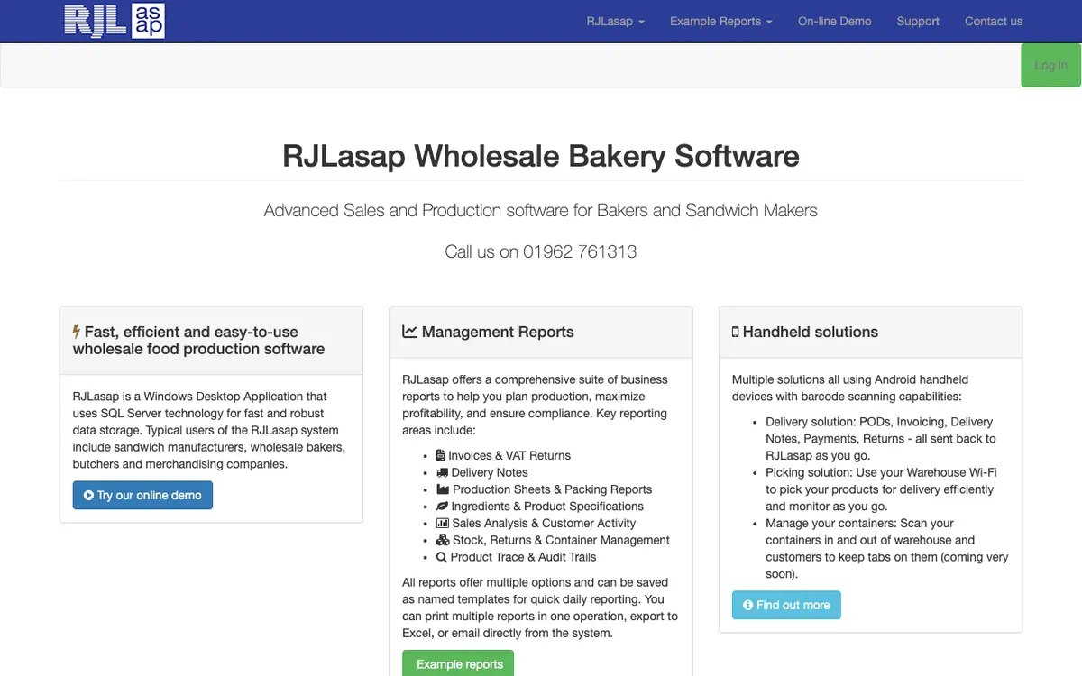1082x676 pixels.
Task: Click the bar chart icon beside Sales Analysis
Action: pos(442,523)
